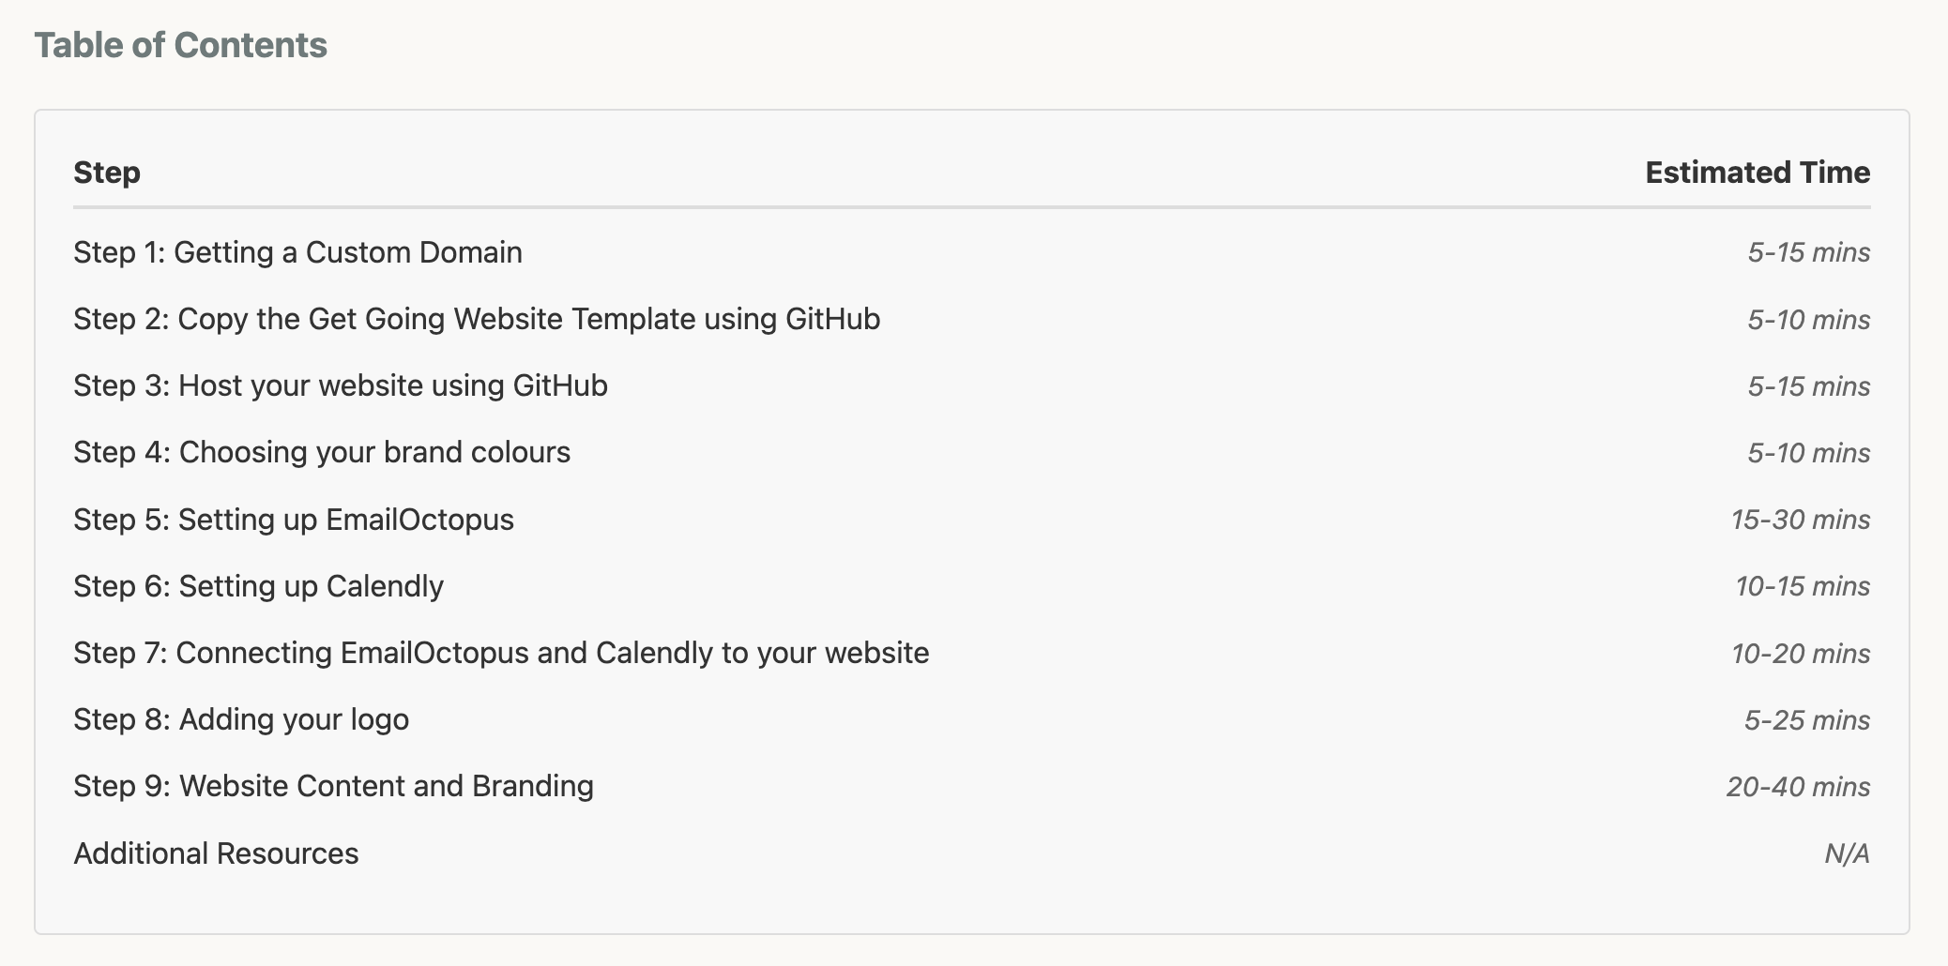Open the Additional Resources entry

[x=216, y=853]
